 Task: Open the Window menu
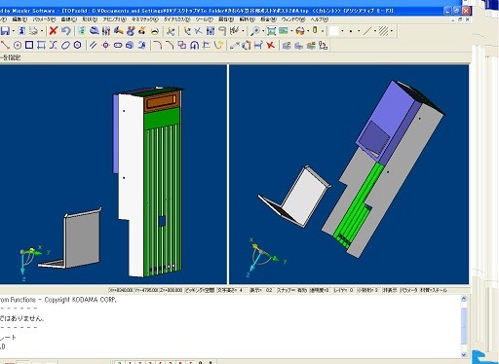pyautogui.click(x=293, y=19)
